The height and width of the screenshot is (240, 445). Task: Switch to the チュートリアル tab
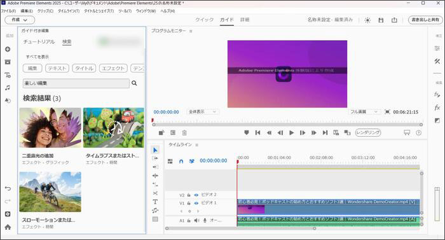[x=39, y=42]
